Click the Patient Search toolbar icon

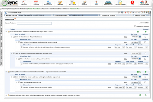[48, 3]
